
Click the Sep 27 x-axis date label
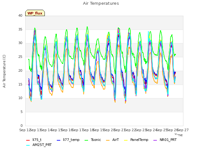[183, 130]
